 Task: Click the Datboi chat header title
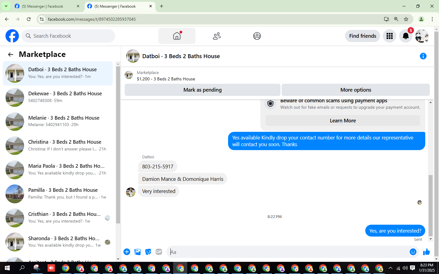point(181,56)
